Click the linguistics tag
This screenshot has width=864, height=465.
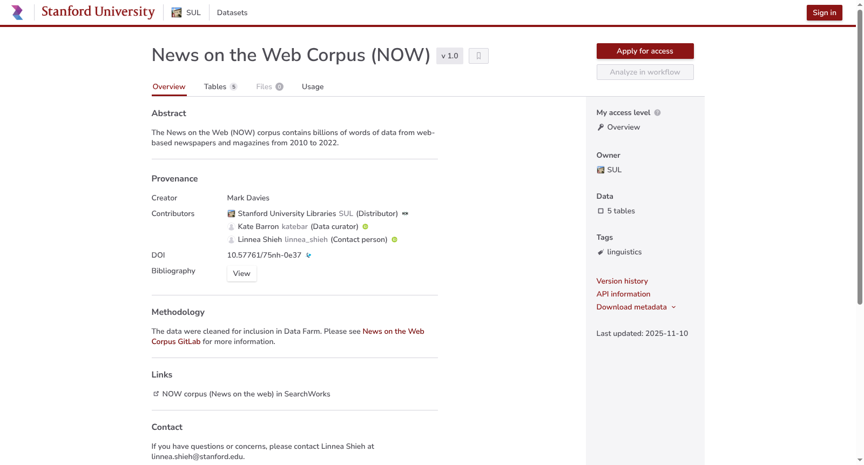click(x=624, y=252)
